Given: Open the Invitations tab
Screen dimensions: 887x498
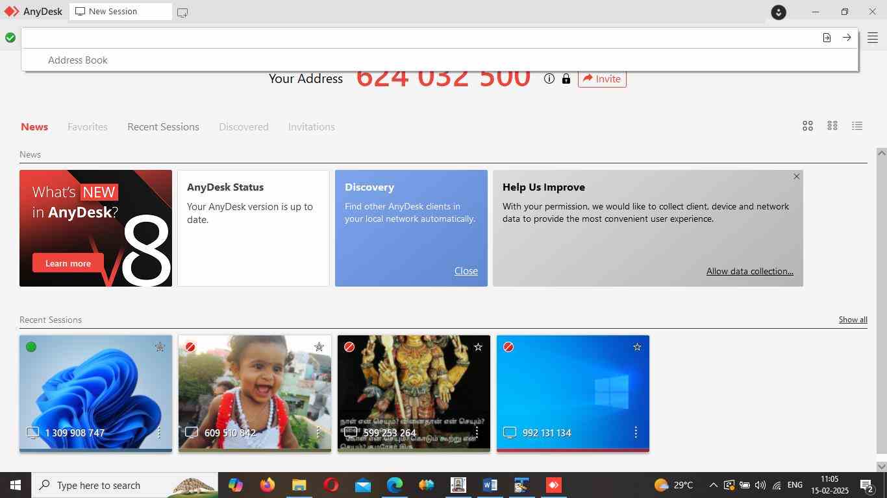Looking at the screenshot, I should [x=312, y=126].
